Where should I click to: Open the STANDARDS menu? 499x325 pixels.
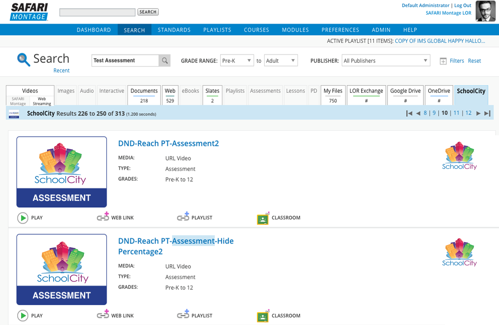(x=174, y=30)
